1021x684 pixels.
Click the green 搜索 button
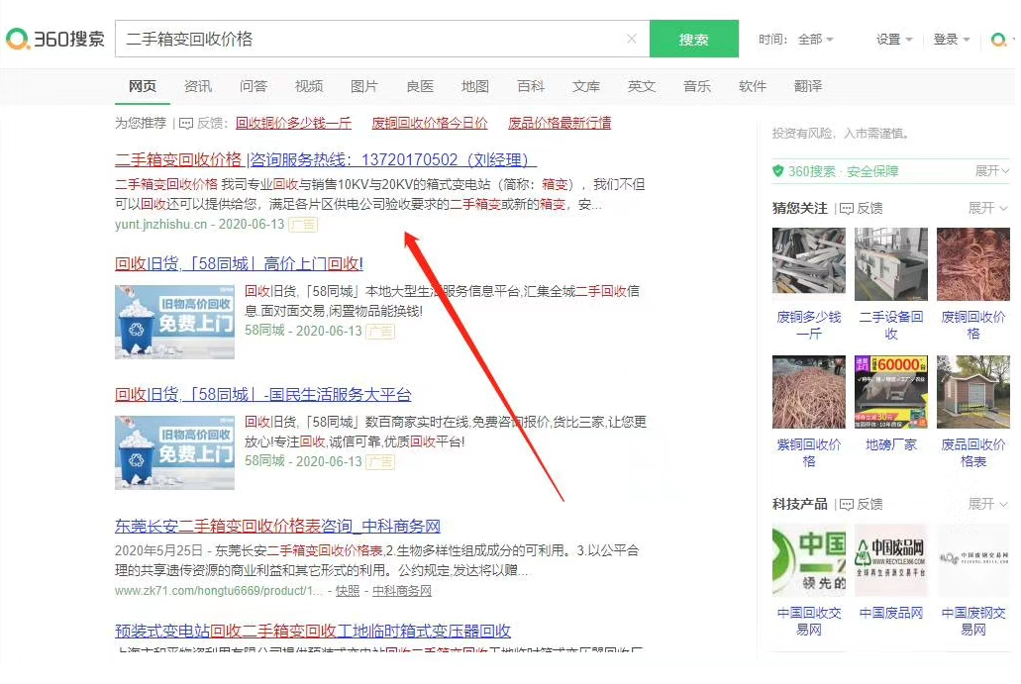click(694, 39)
